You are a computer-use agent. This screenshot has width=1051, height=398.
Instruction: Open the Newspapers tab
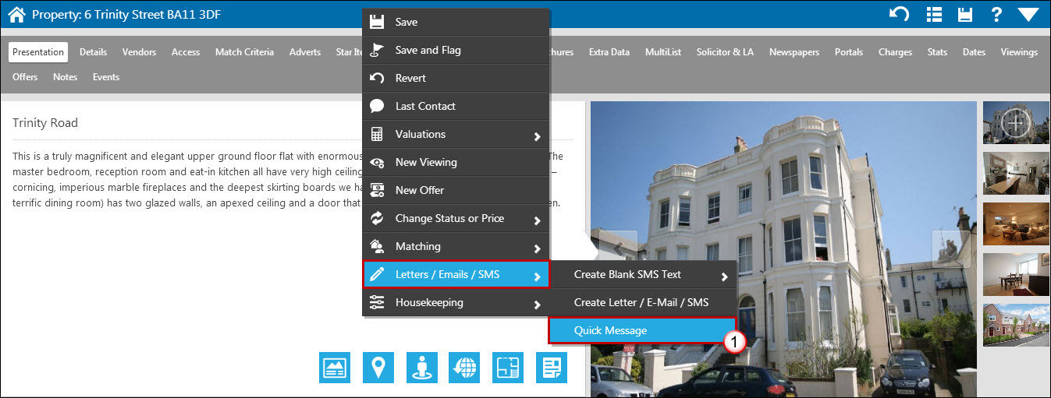point(794,52)
